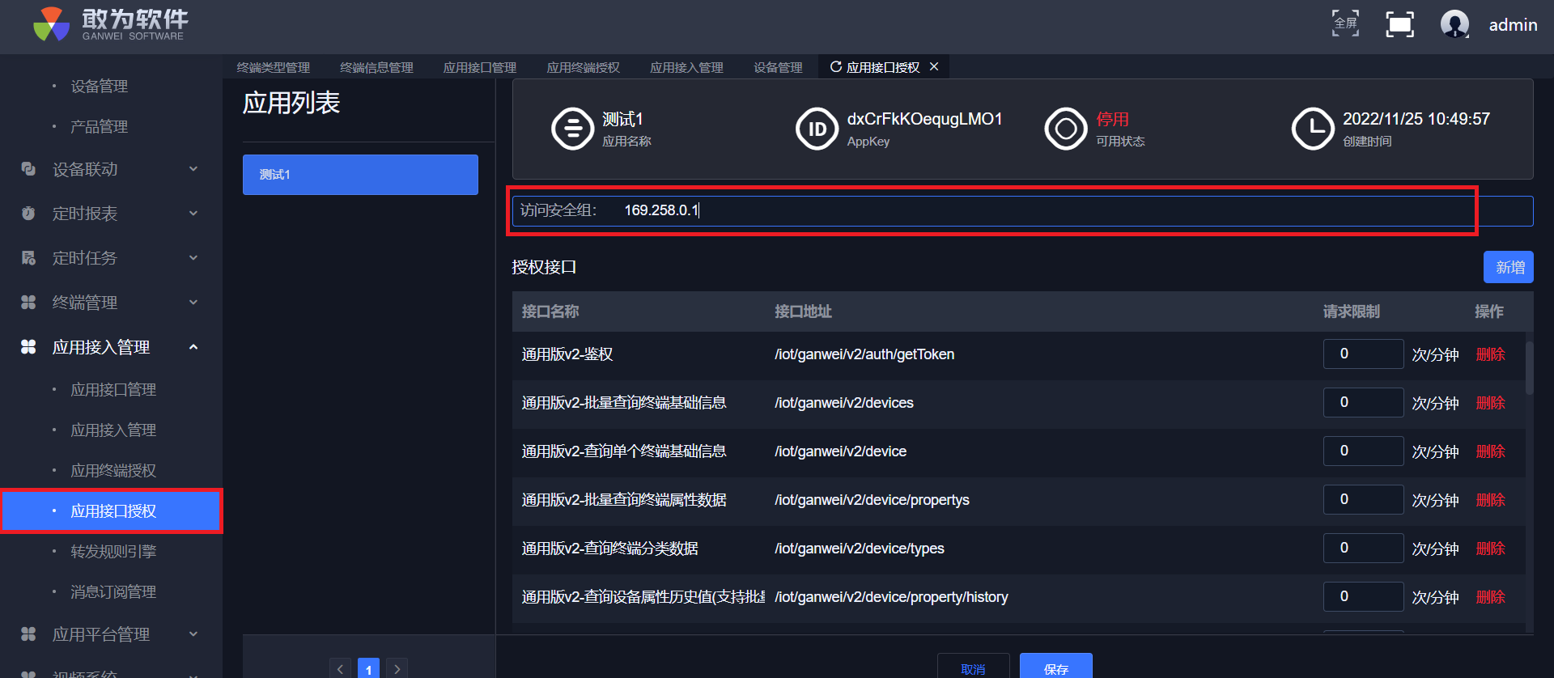Click the refresh icon on 应用接口授权 tab

[835, 67]
